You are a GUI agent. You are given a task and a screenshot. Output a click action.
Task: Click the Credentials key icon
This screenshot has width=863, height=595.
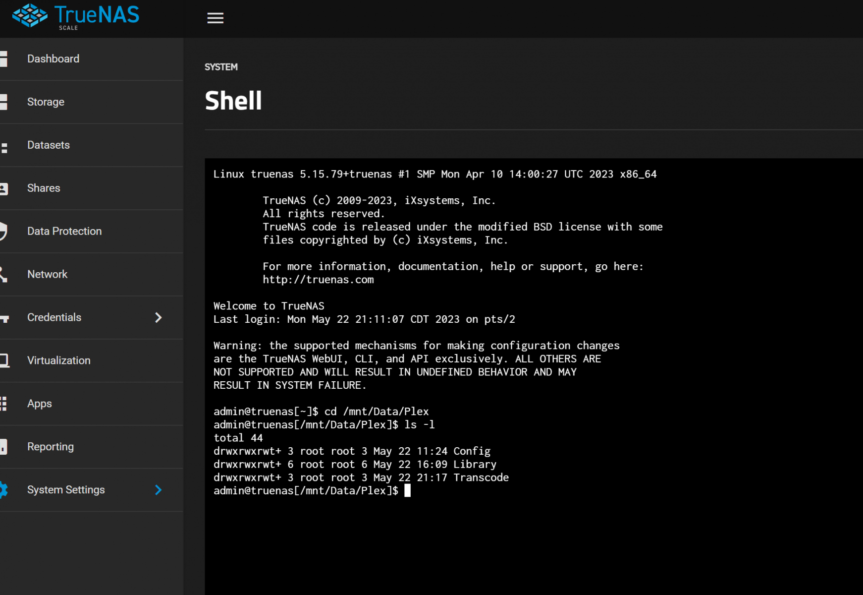pos(4,319)
